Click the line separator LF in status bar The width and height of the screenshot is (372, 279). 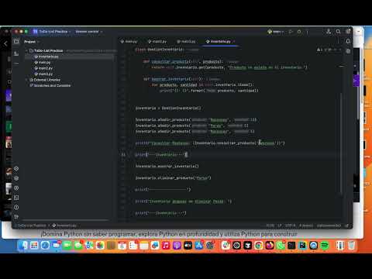click(x=280, y=226)
